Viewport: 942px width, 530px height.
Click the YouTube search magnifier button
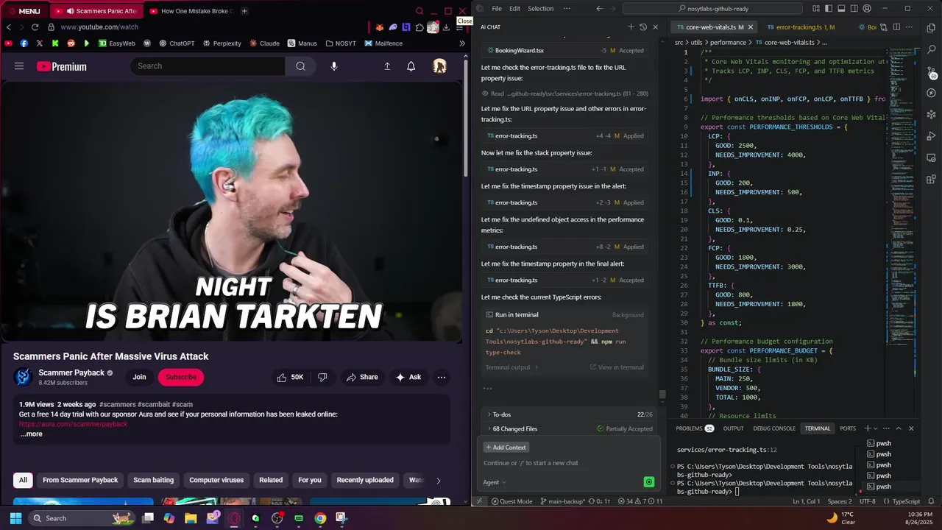(300, 66)
